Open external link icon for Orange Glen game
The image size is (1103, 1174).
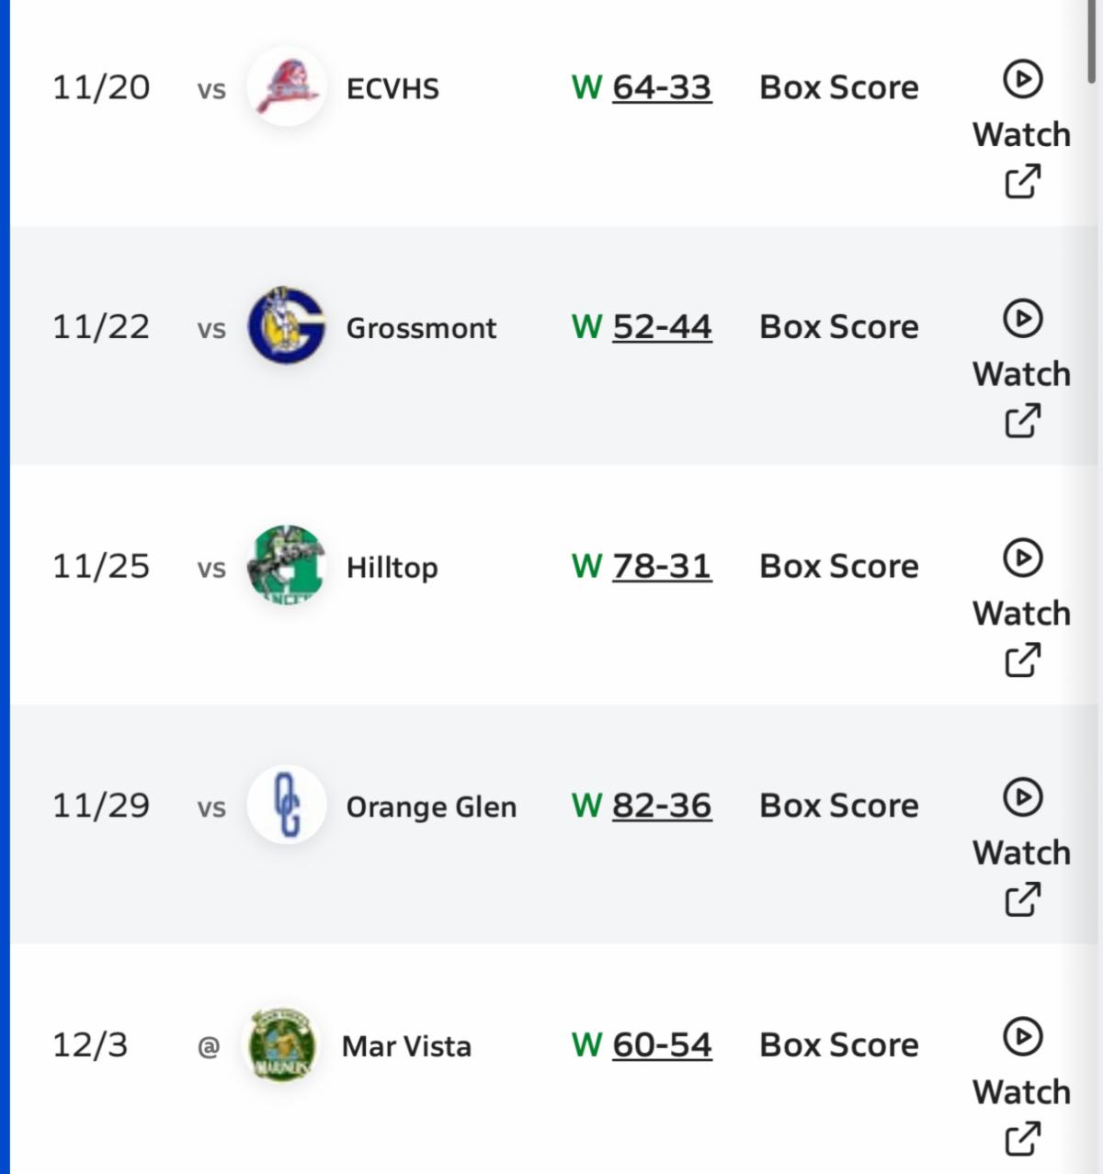(1022, 899)
